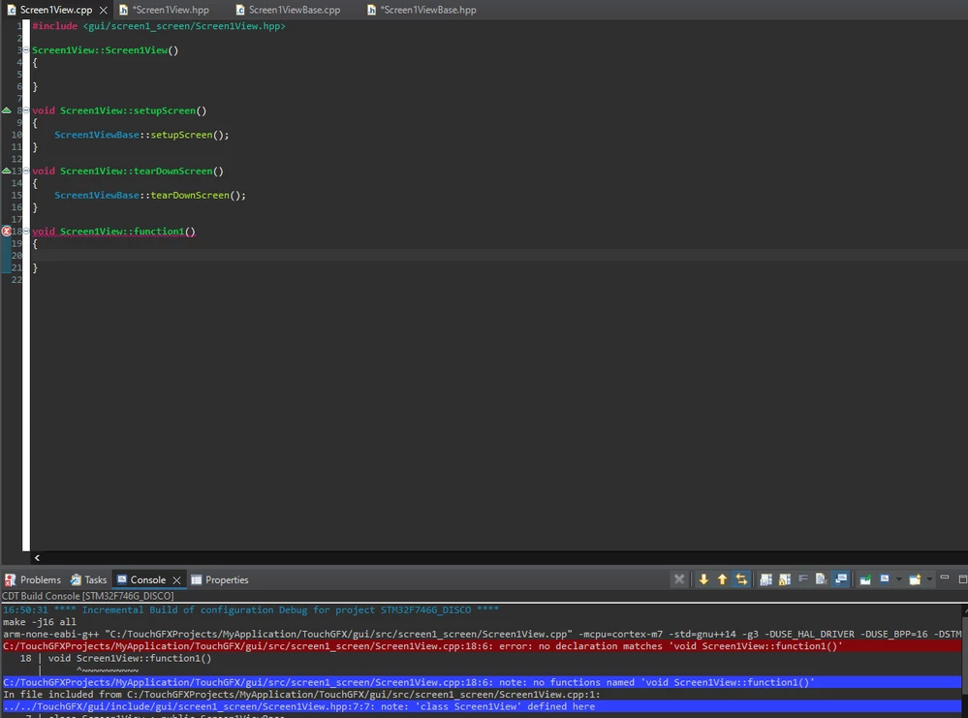Click the Copy Build Log icon
968x718 pixels.
coord(765,579)
